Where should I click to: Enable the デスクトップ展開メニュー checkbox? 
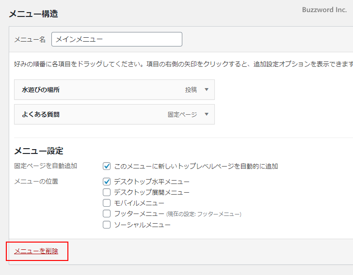[107, 192]
